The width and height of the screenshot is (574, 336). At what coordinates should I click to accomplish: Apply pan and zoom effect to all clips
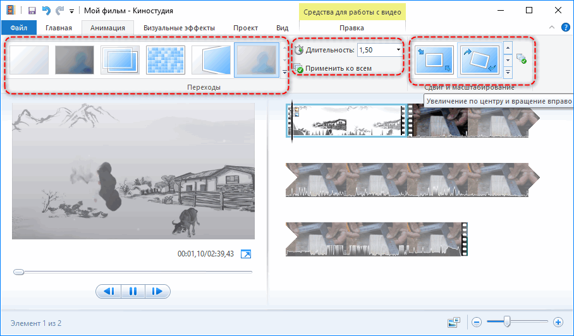tap(522, 59)
